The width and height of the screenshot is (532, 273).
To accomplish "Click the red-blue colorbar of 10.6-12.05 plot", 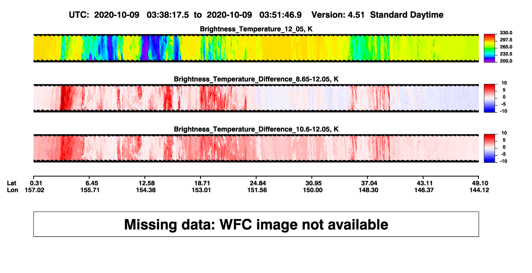I will [489, 147].
